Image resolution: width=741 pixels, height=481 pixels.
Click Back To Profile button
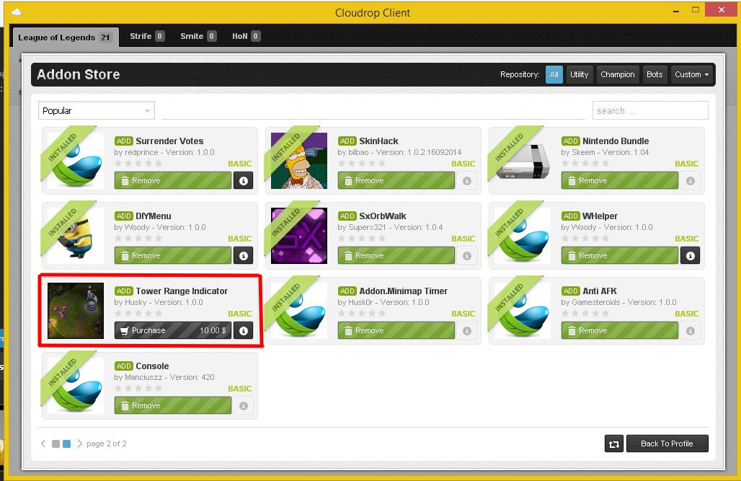pyautogui.click(x=667, y=444)
